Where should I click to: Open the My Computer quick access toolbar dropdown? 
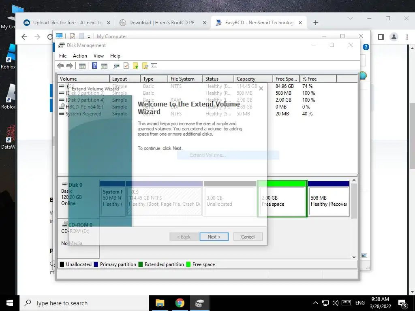tap(89, 36)
